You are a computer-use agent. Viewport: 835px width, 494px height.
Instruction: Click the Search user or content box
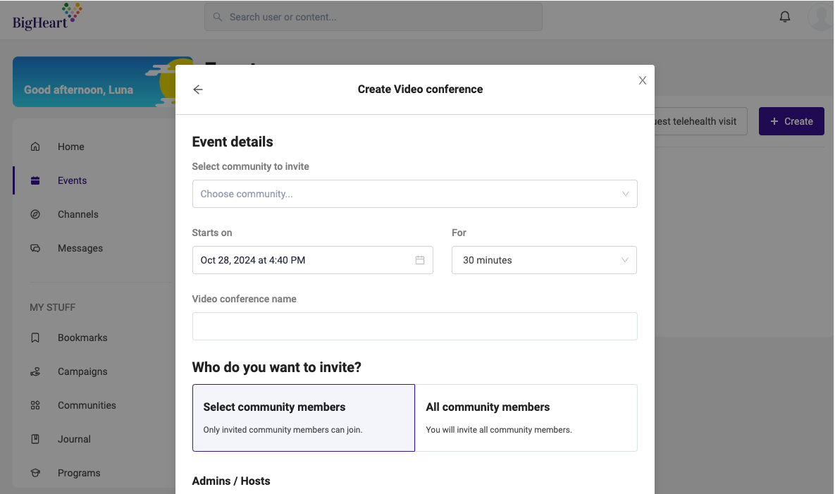(x=373, y=17)
